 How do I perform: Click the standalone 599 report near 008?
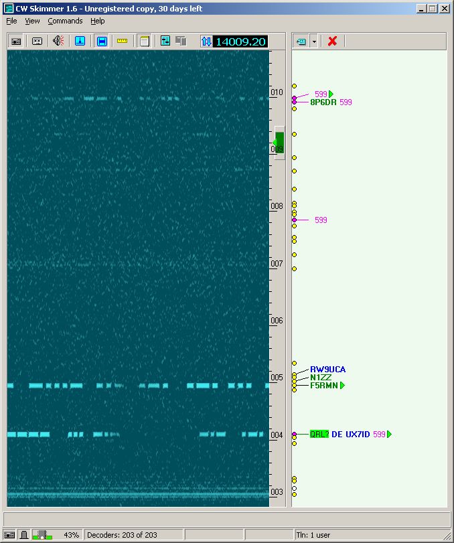[x=321, y=220]
